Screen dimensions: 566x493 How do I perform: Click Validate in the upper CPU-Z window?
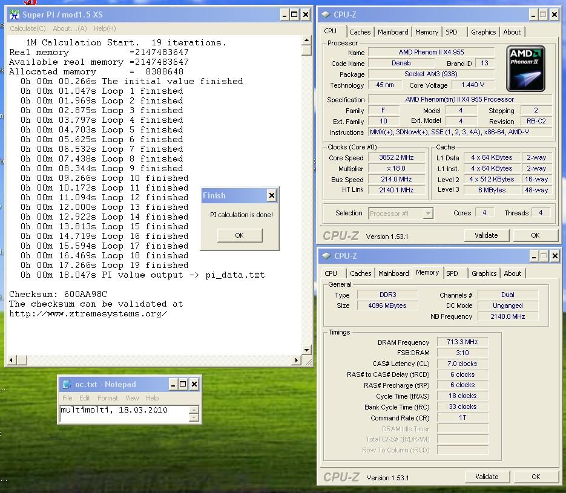coord(486,235)
